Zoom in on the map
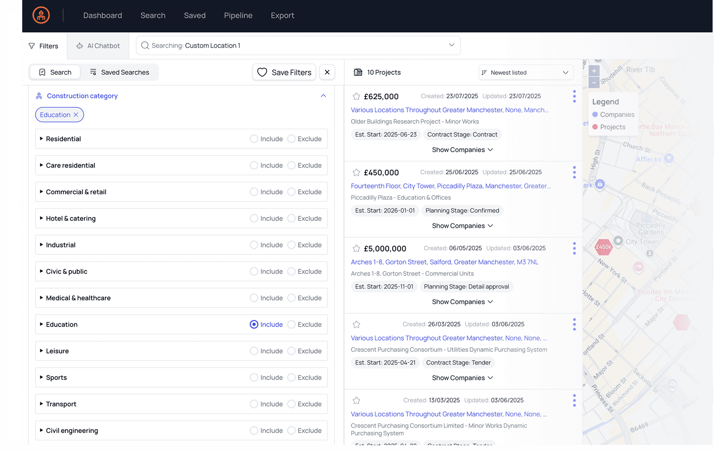The width and height of the screenshot is (714, 451). pyautogui.click(x=594, y=71)
